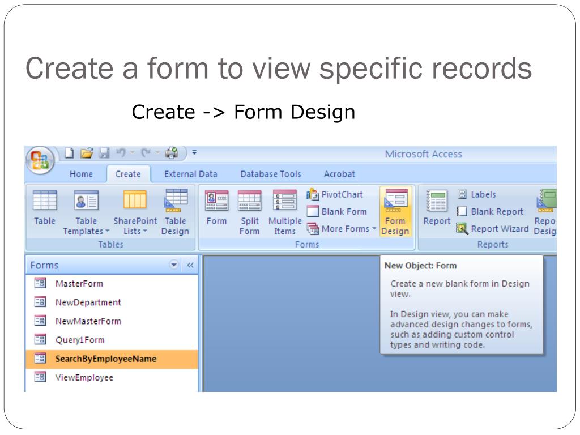
Task: Select the ViewEmployee form
Action: click(112, 378)
